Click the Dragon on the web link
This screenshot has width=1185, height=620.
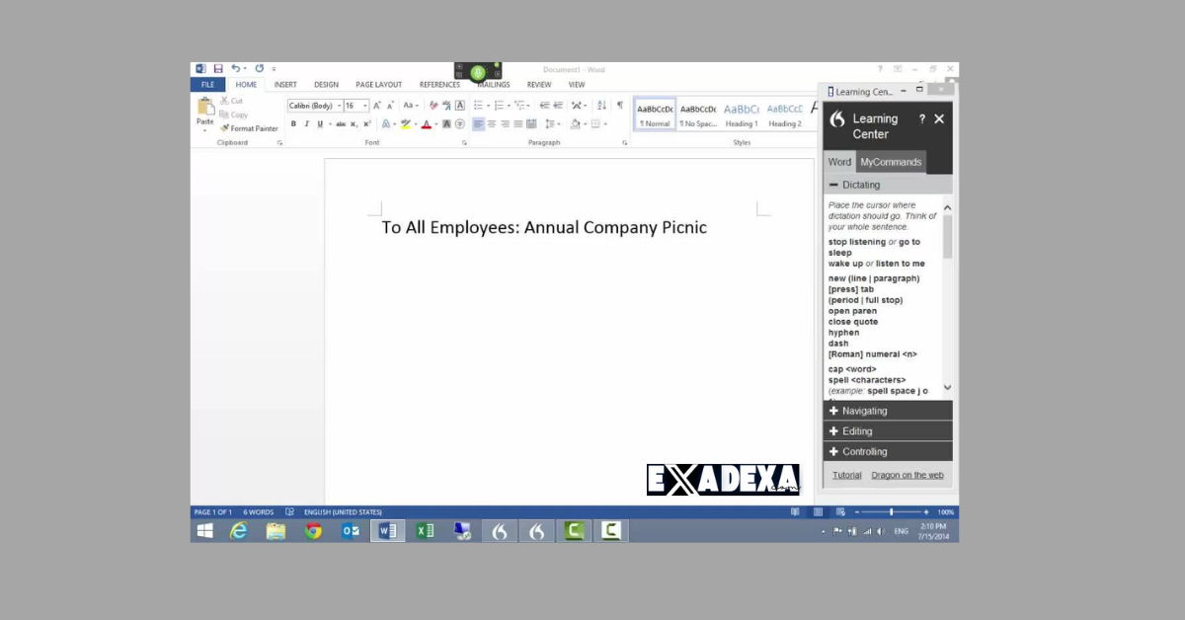pos(907,475)
